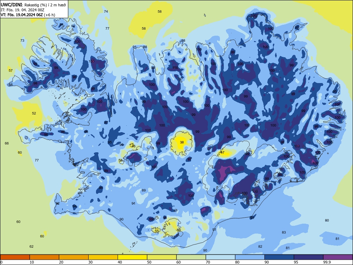Image resolution: width=353 pixels, height=265 pixels.
Task: Click the 'IT: Fös. 19. 04. 2024 00Z' line
Action: click(23, 10)
